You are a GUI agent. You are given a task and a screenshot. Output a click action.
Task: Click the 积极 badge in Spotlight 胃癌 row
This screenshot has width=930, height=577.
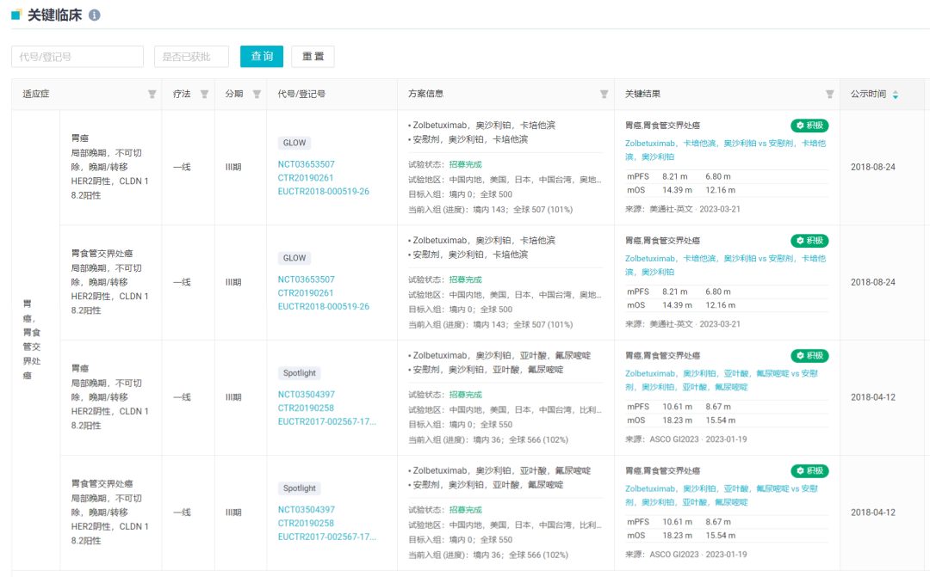[x=809, y=355]
